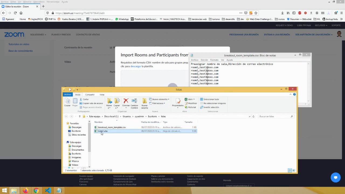Click Historial in the Abrir group
345x194 pixels.
pos(190,107)
